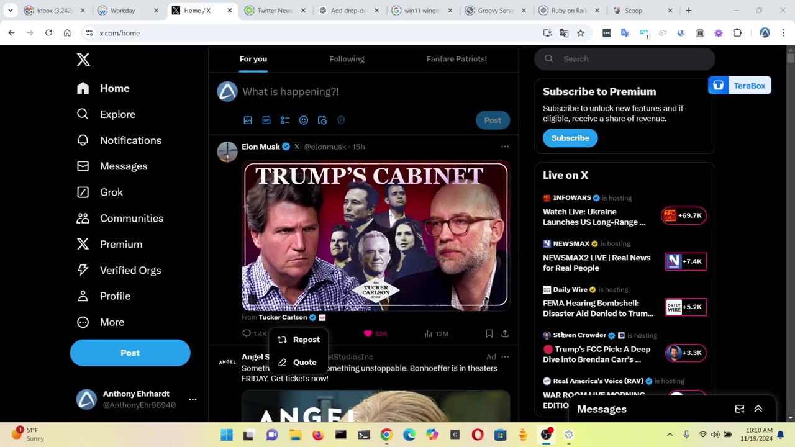The height and width of the screenshot is (447, 795).
Task: Choose Repost from the popup menu
Action: (x=299, y=340)
